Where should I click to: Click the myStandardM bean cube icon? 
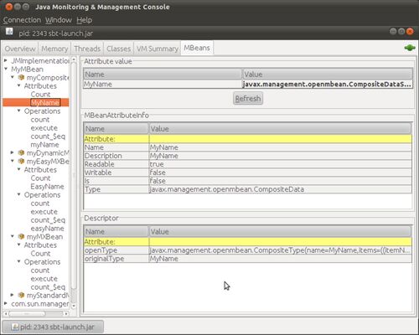[21, 295]
